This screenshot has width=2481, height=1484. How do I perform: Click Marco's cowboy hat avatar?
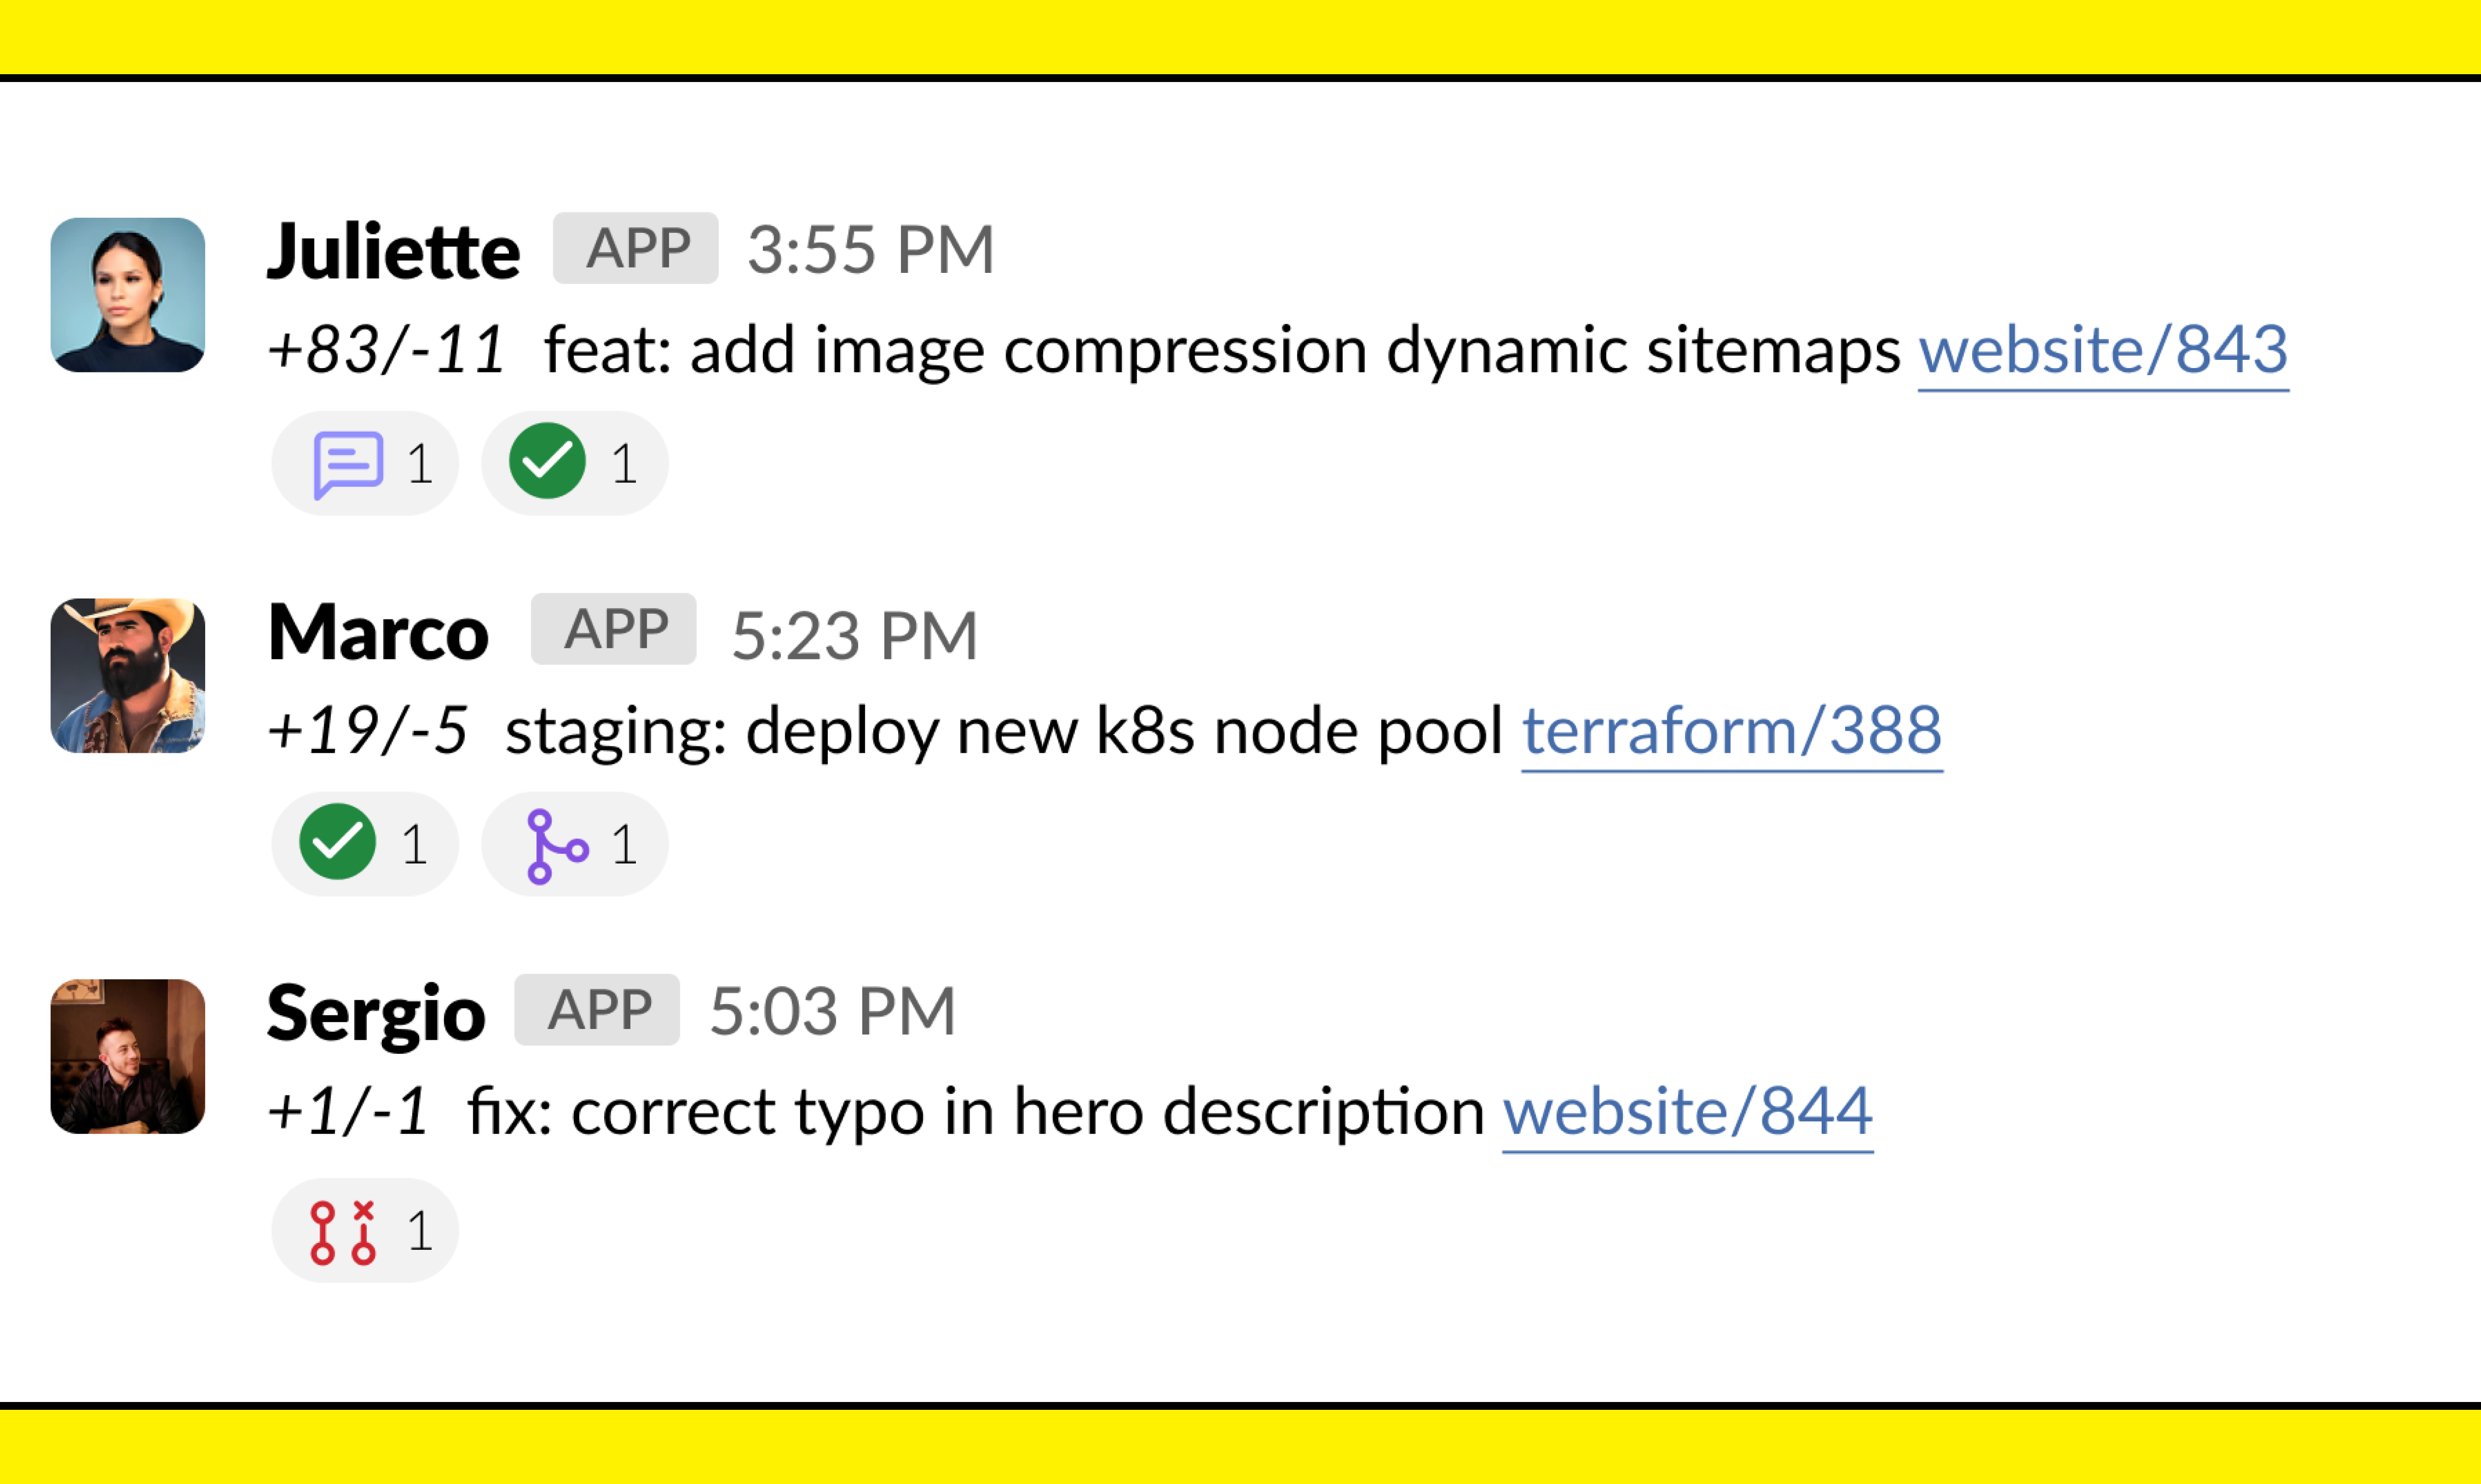[128, 676]
